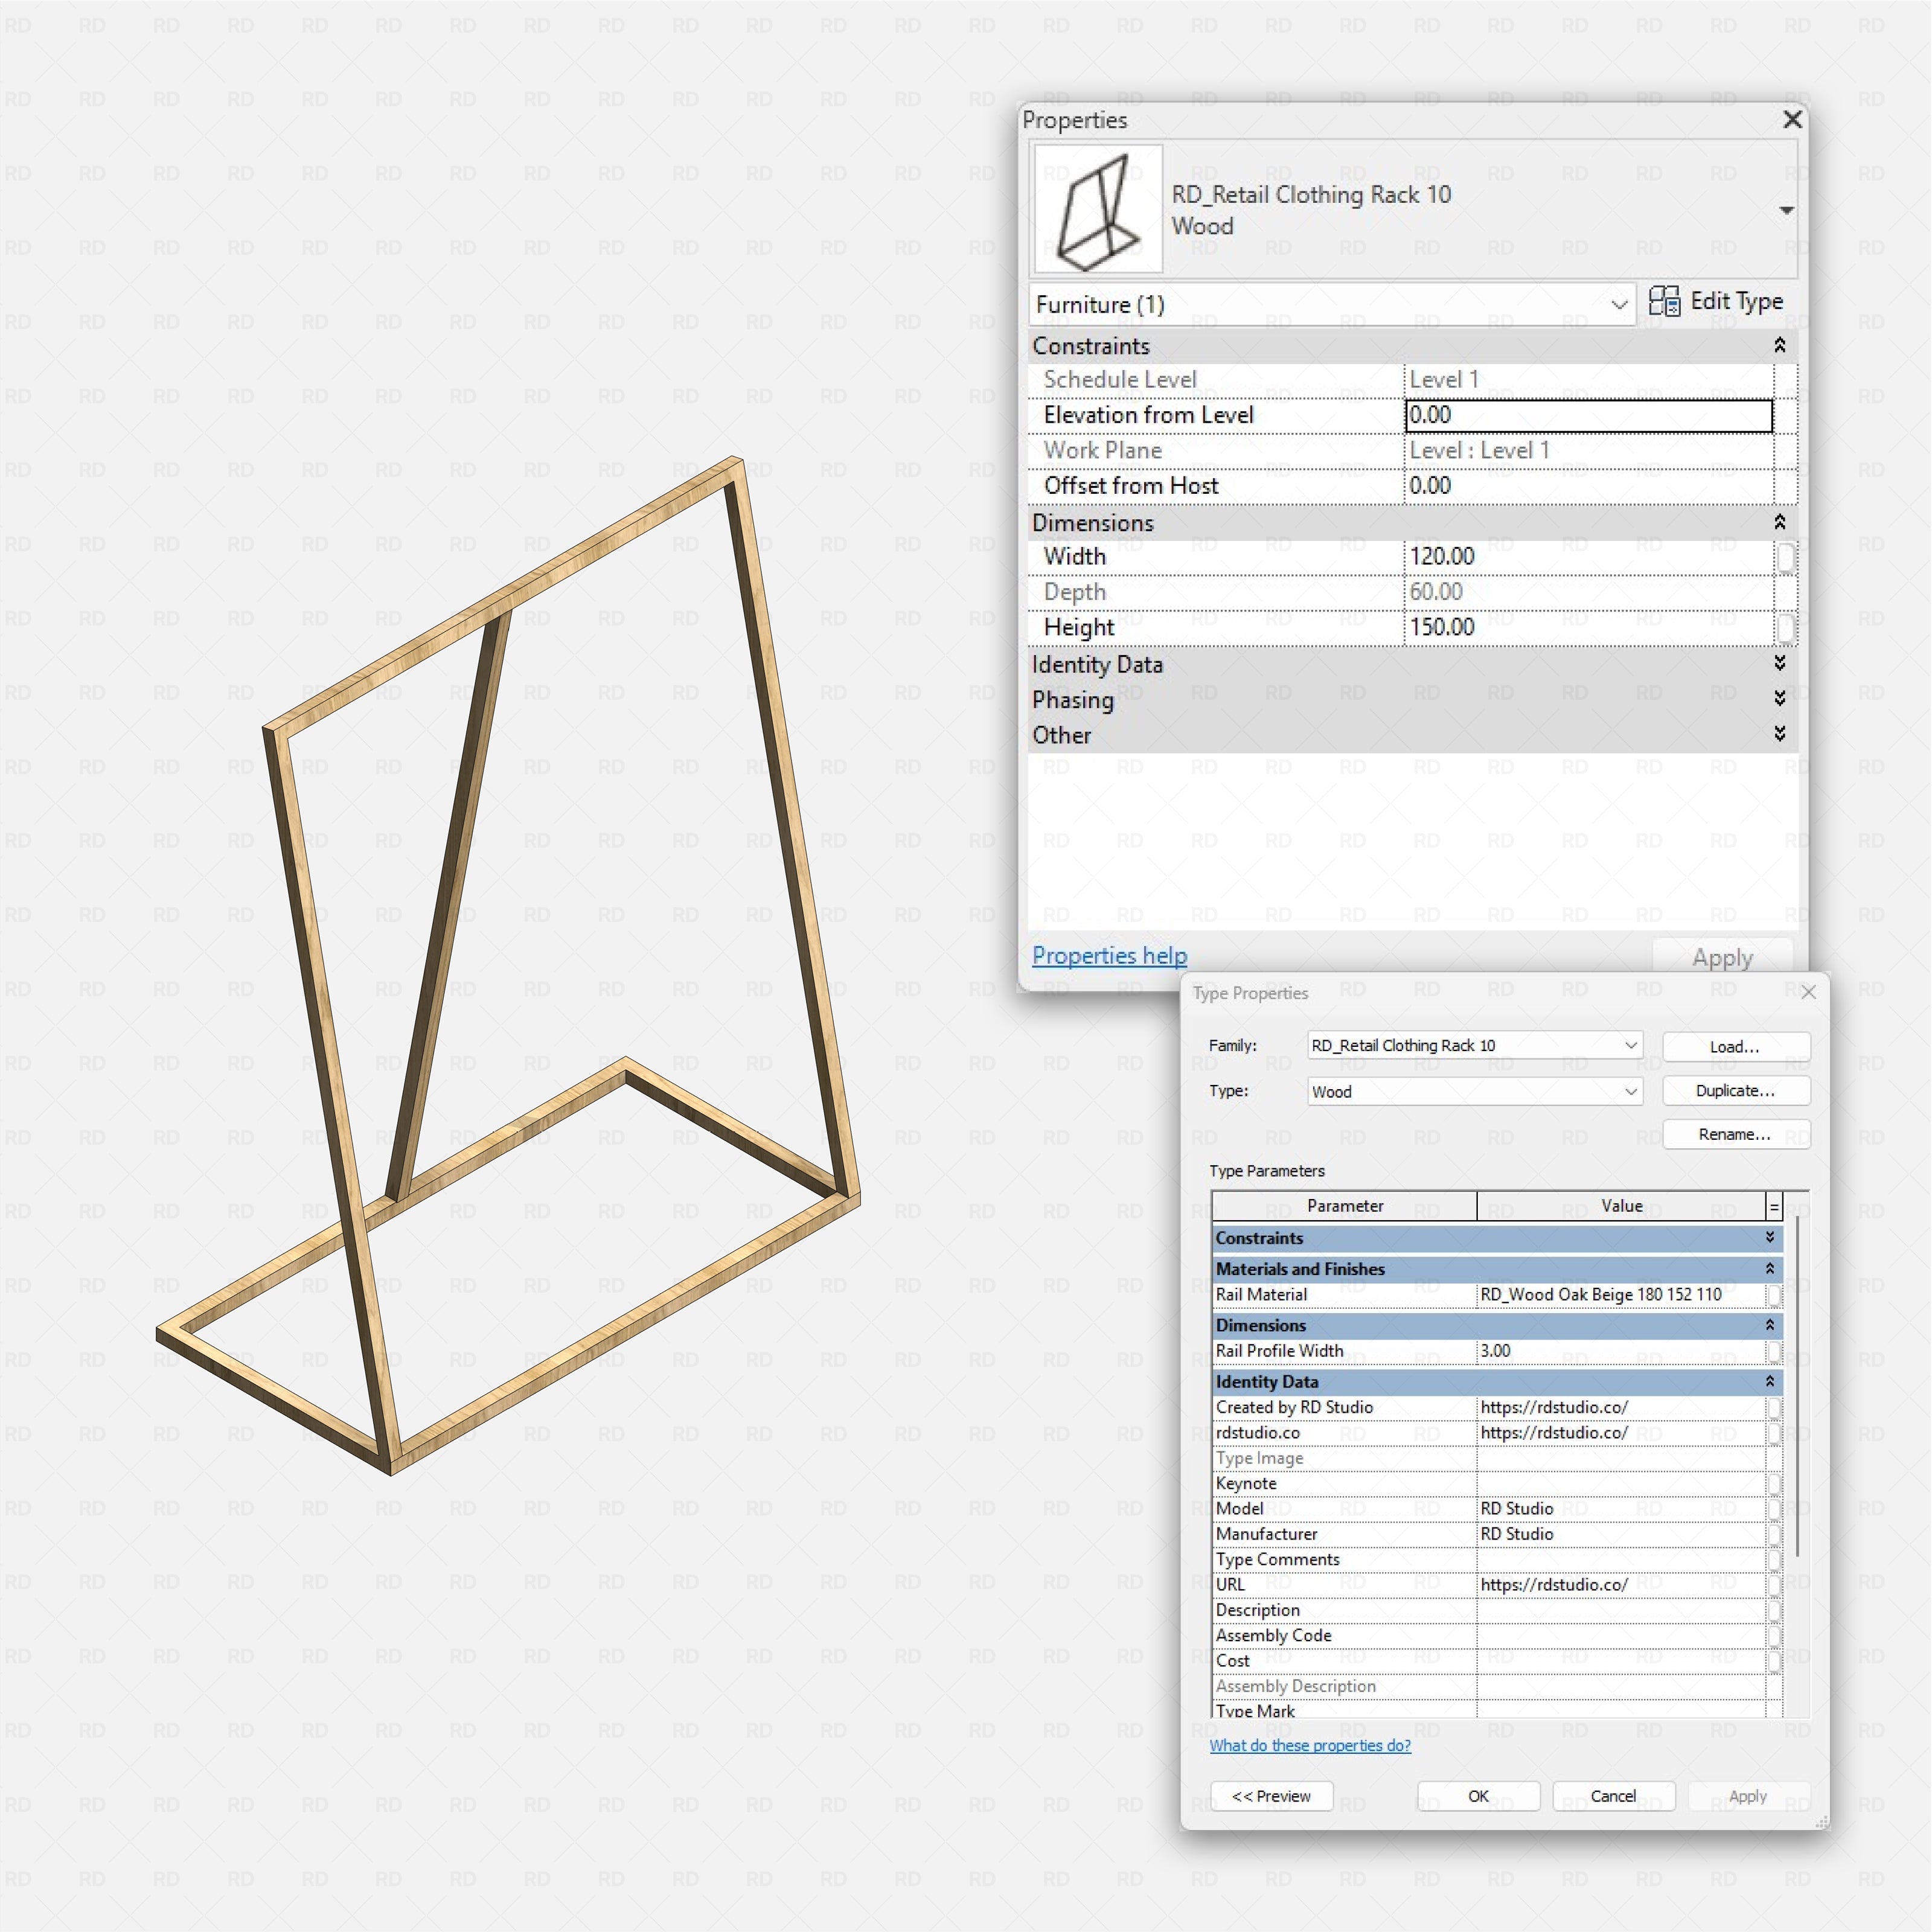1932x1932 pixels.
Task: Collapse the Constraints section in Properties
Action: (x=1780, y=346)
